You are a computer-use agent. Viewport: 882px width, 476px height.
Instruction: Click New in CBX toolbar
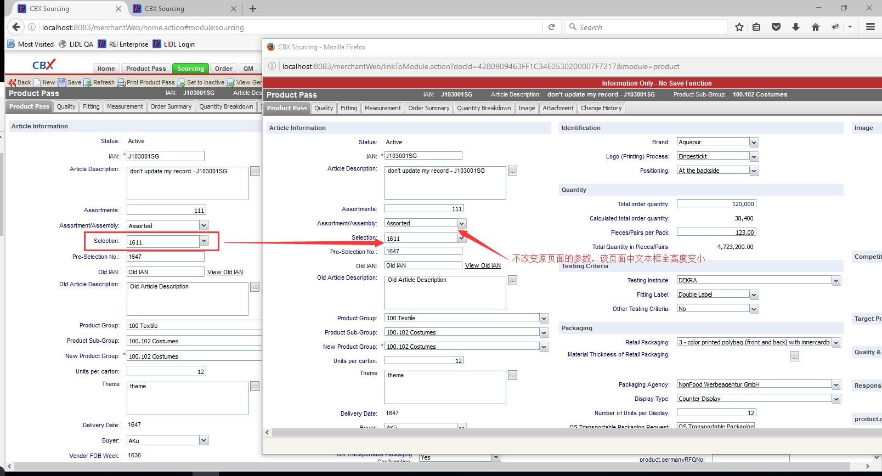pyautogui.click(x=44, y=82)
